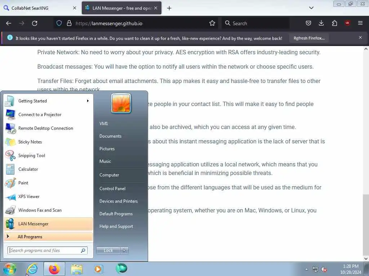Open Music from Start menu
Viewport: 369px width, 276px height.
click(x=105, y=161)
